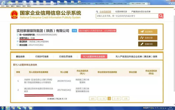The width and height of the screenshot is (175, 110).
Task: Close the active browser tab
Action: tap(147, 4)
